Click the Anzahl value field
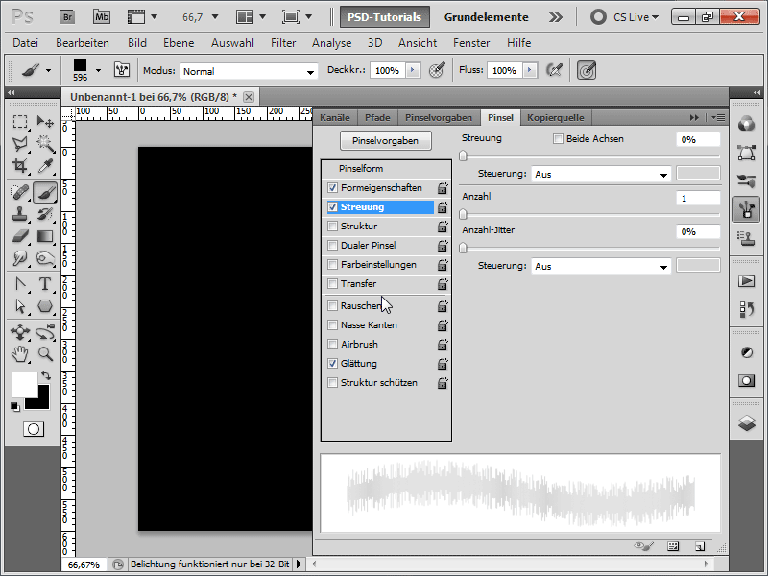Screen dimensions: 768x576 click(x=698, y=199)
